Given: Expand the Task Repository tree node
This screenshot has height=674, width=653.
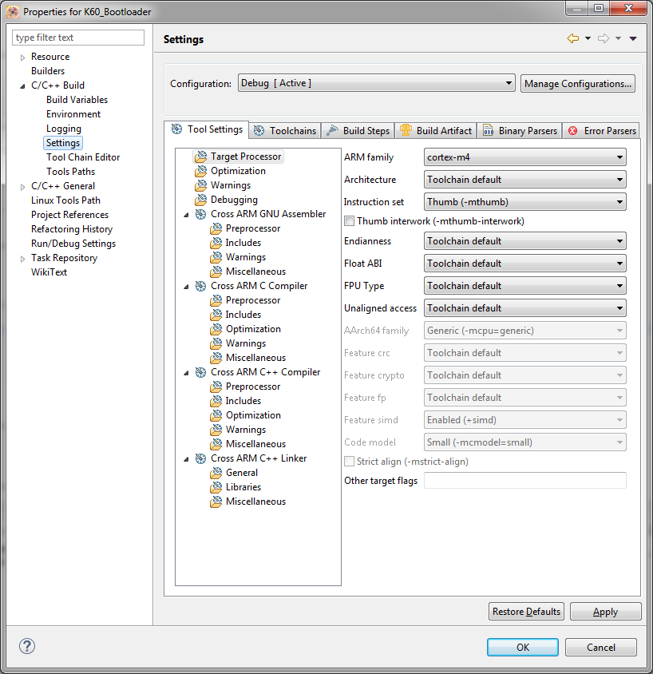Looking at the screenshot, I should [22, 258].
